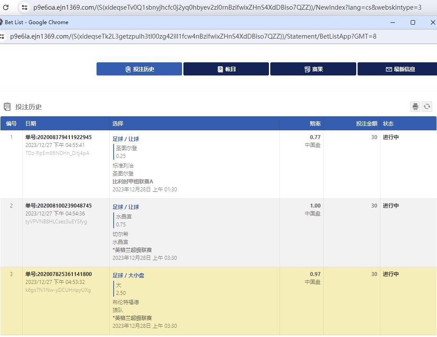
Task: Open the 赛果 results tab
Action: [x=313, y=69]
